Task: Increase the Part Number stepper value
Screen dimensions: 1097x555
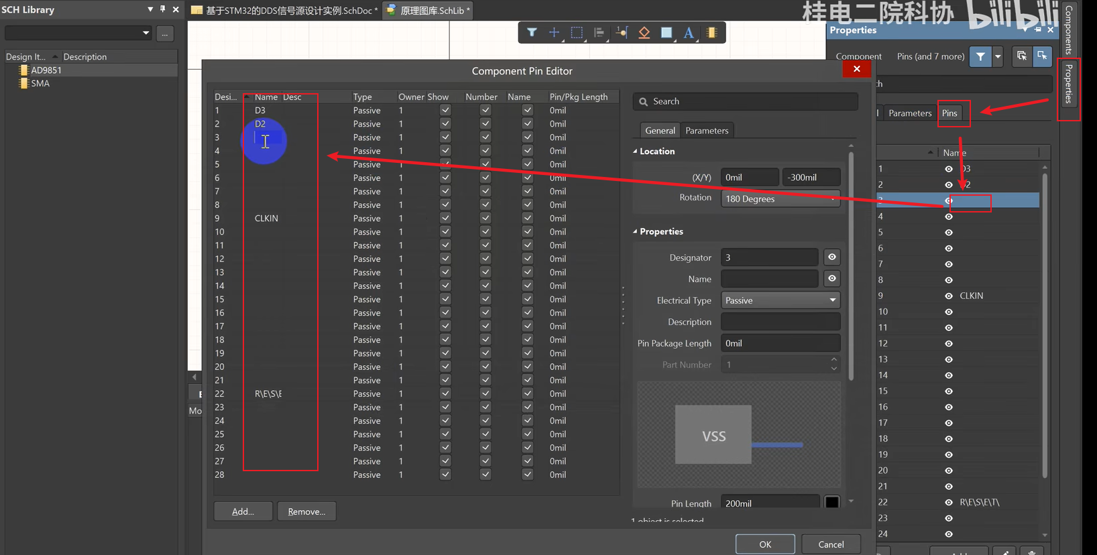Action: point(833,360)
